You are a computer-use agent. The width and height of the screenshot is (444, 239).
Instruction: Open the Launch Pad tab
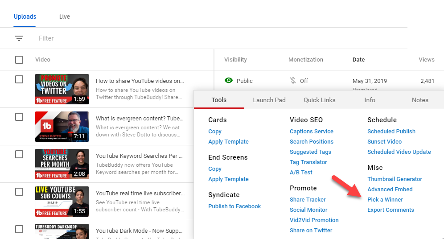[269, 100]
